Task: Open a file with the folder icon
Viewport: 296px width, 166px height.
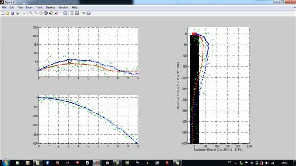Action: (x=7, y=13)
